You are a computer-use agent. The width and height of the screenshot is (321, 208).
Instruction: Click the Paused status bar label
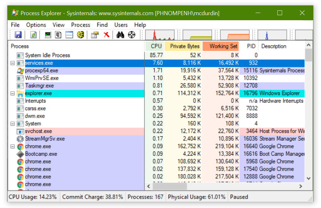(239, 197)
